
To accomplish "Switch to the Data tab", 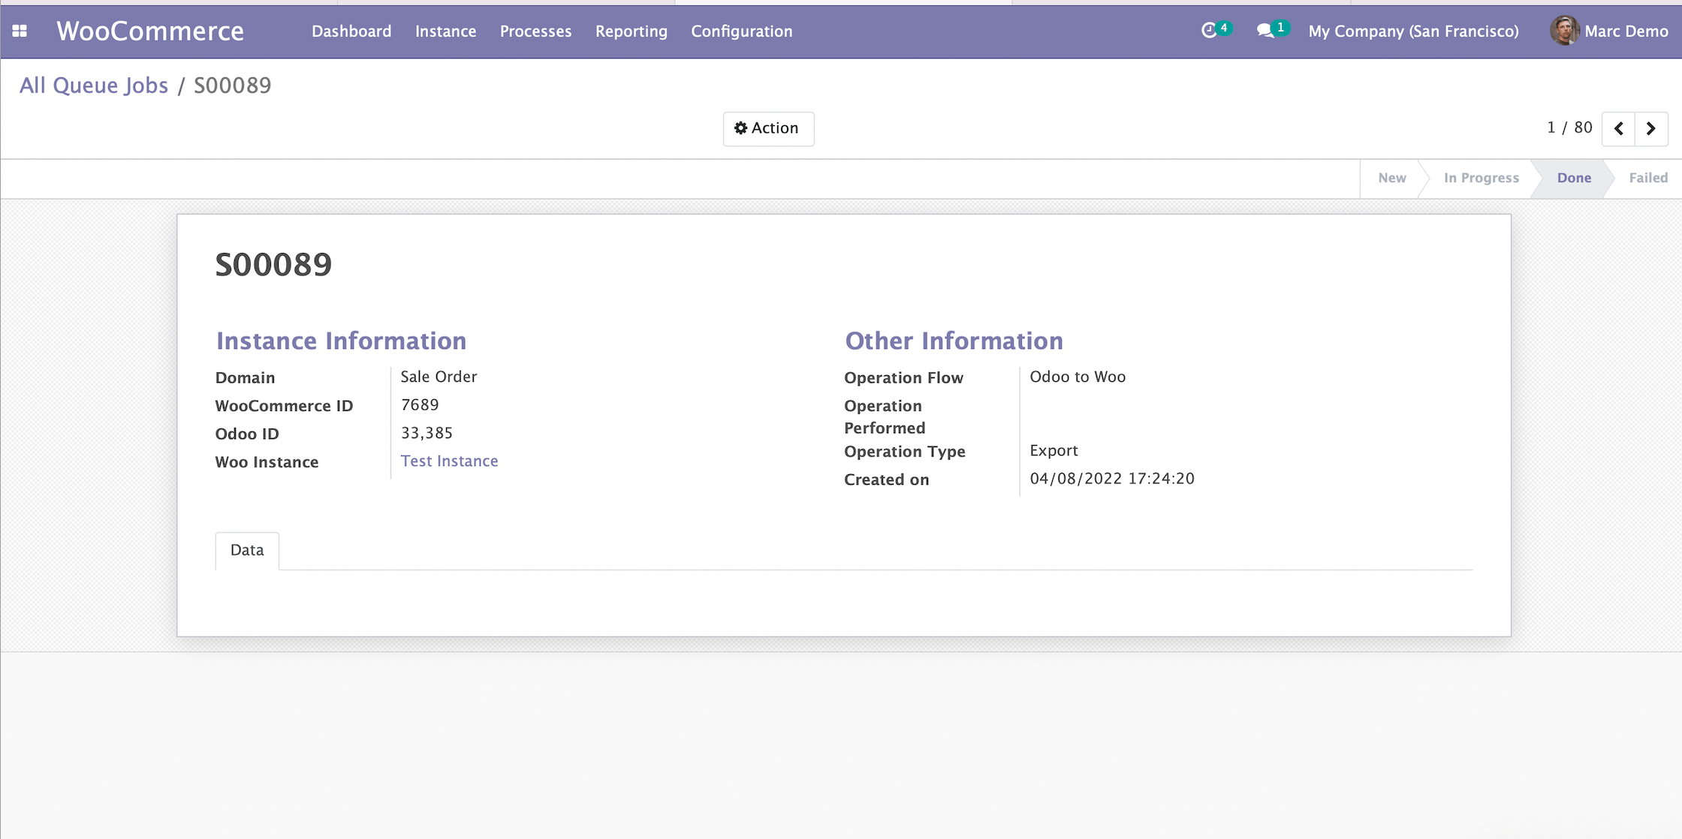I will point(247,550).
